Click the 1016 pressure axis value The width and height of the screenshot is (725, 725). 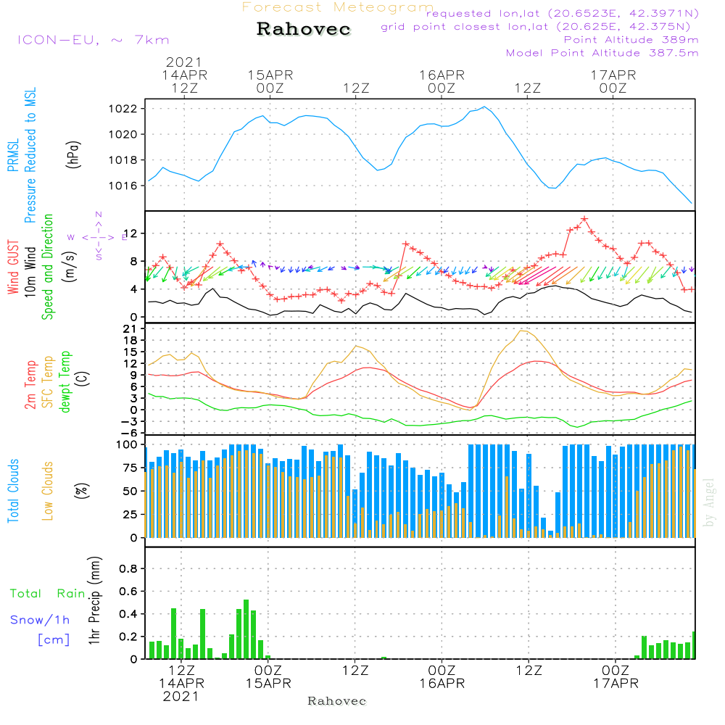point(123,186)
